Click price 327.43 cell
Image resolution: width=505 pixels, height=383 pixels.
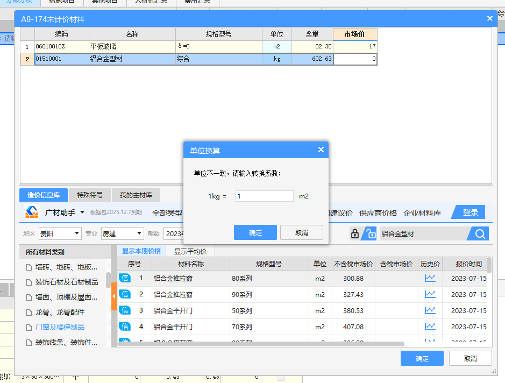pyautogui.click(x=353, y=294)
